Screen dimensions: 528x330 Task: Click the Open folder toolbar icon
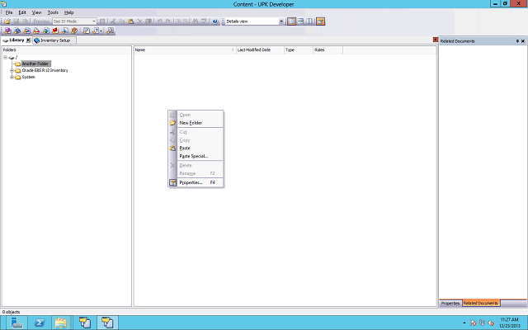coord(7,21)
